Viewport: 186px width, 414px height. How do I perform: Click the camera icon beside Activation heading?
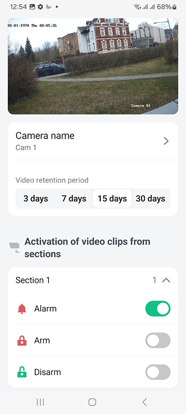(x=14, y=247)
